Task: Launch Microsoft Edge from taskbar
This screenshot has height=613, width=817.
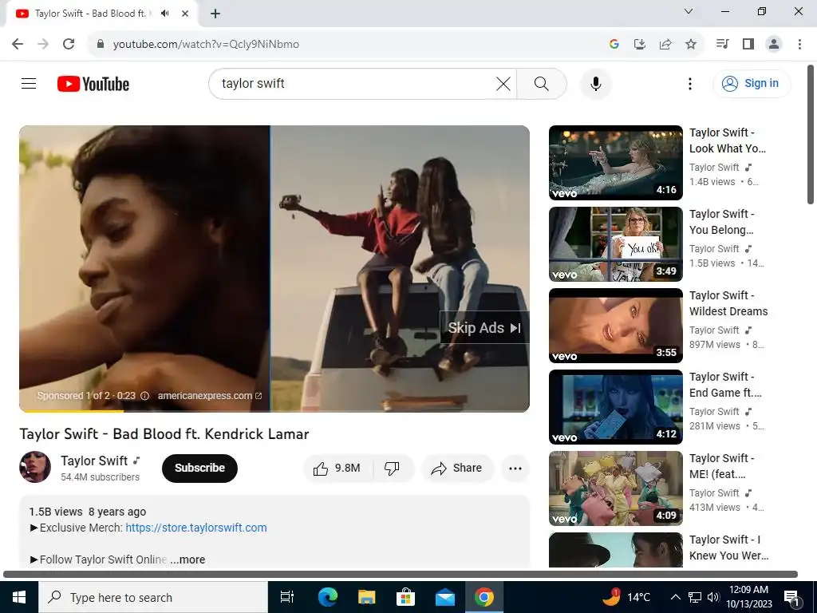Action: (328, 597)
